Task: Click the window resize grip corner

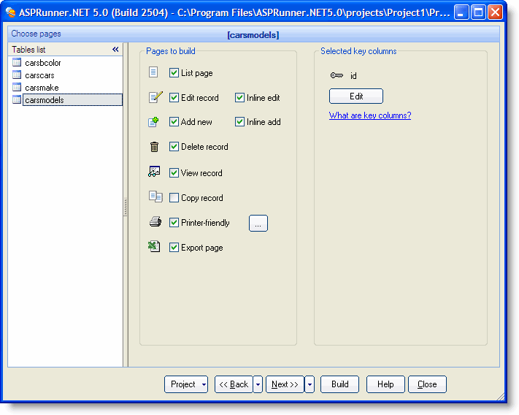Action: tap(501, 396)
